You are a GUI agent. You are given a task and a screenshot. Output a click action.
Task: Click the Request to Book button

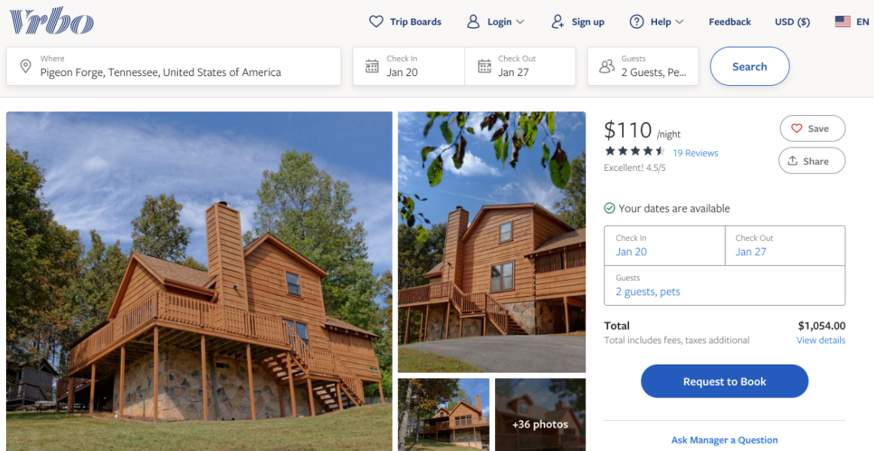pyautogui.click(x=725, y=382)
